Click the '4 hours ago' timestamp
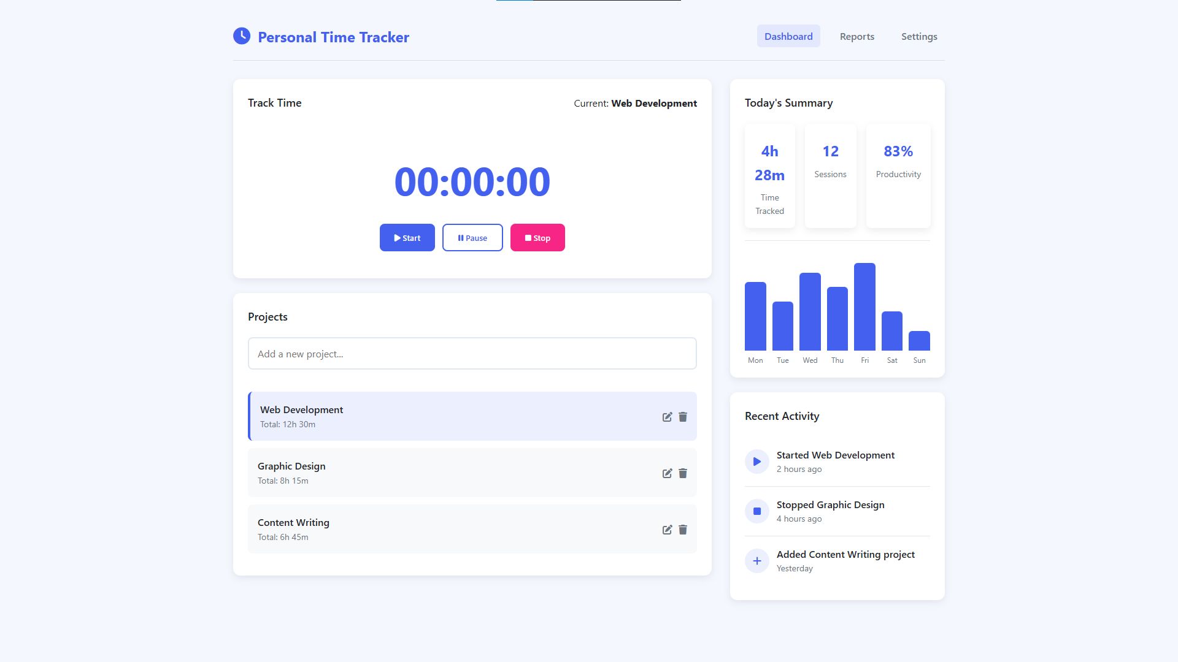Screen dimensions: 1178x662 point(799,519)
